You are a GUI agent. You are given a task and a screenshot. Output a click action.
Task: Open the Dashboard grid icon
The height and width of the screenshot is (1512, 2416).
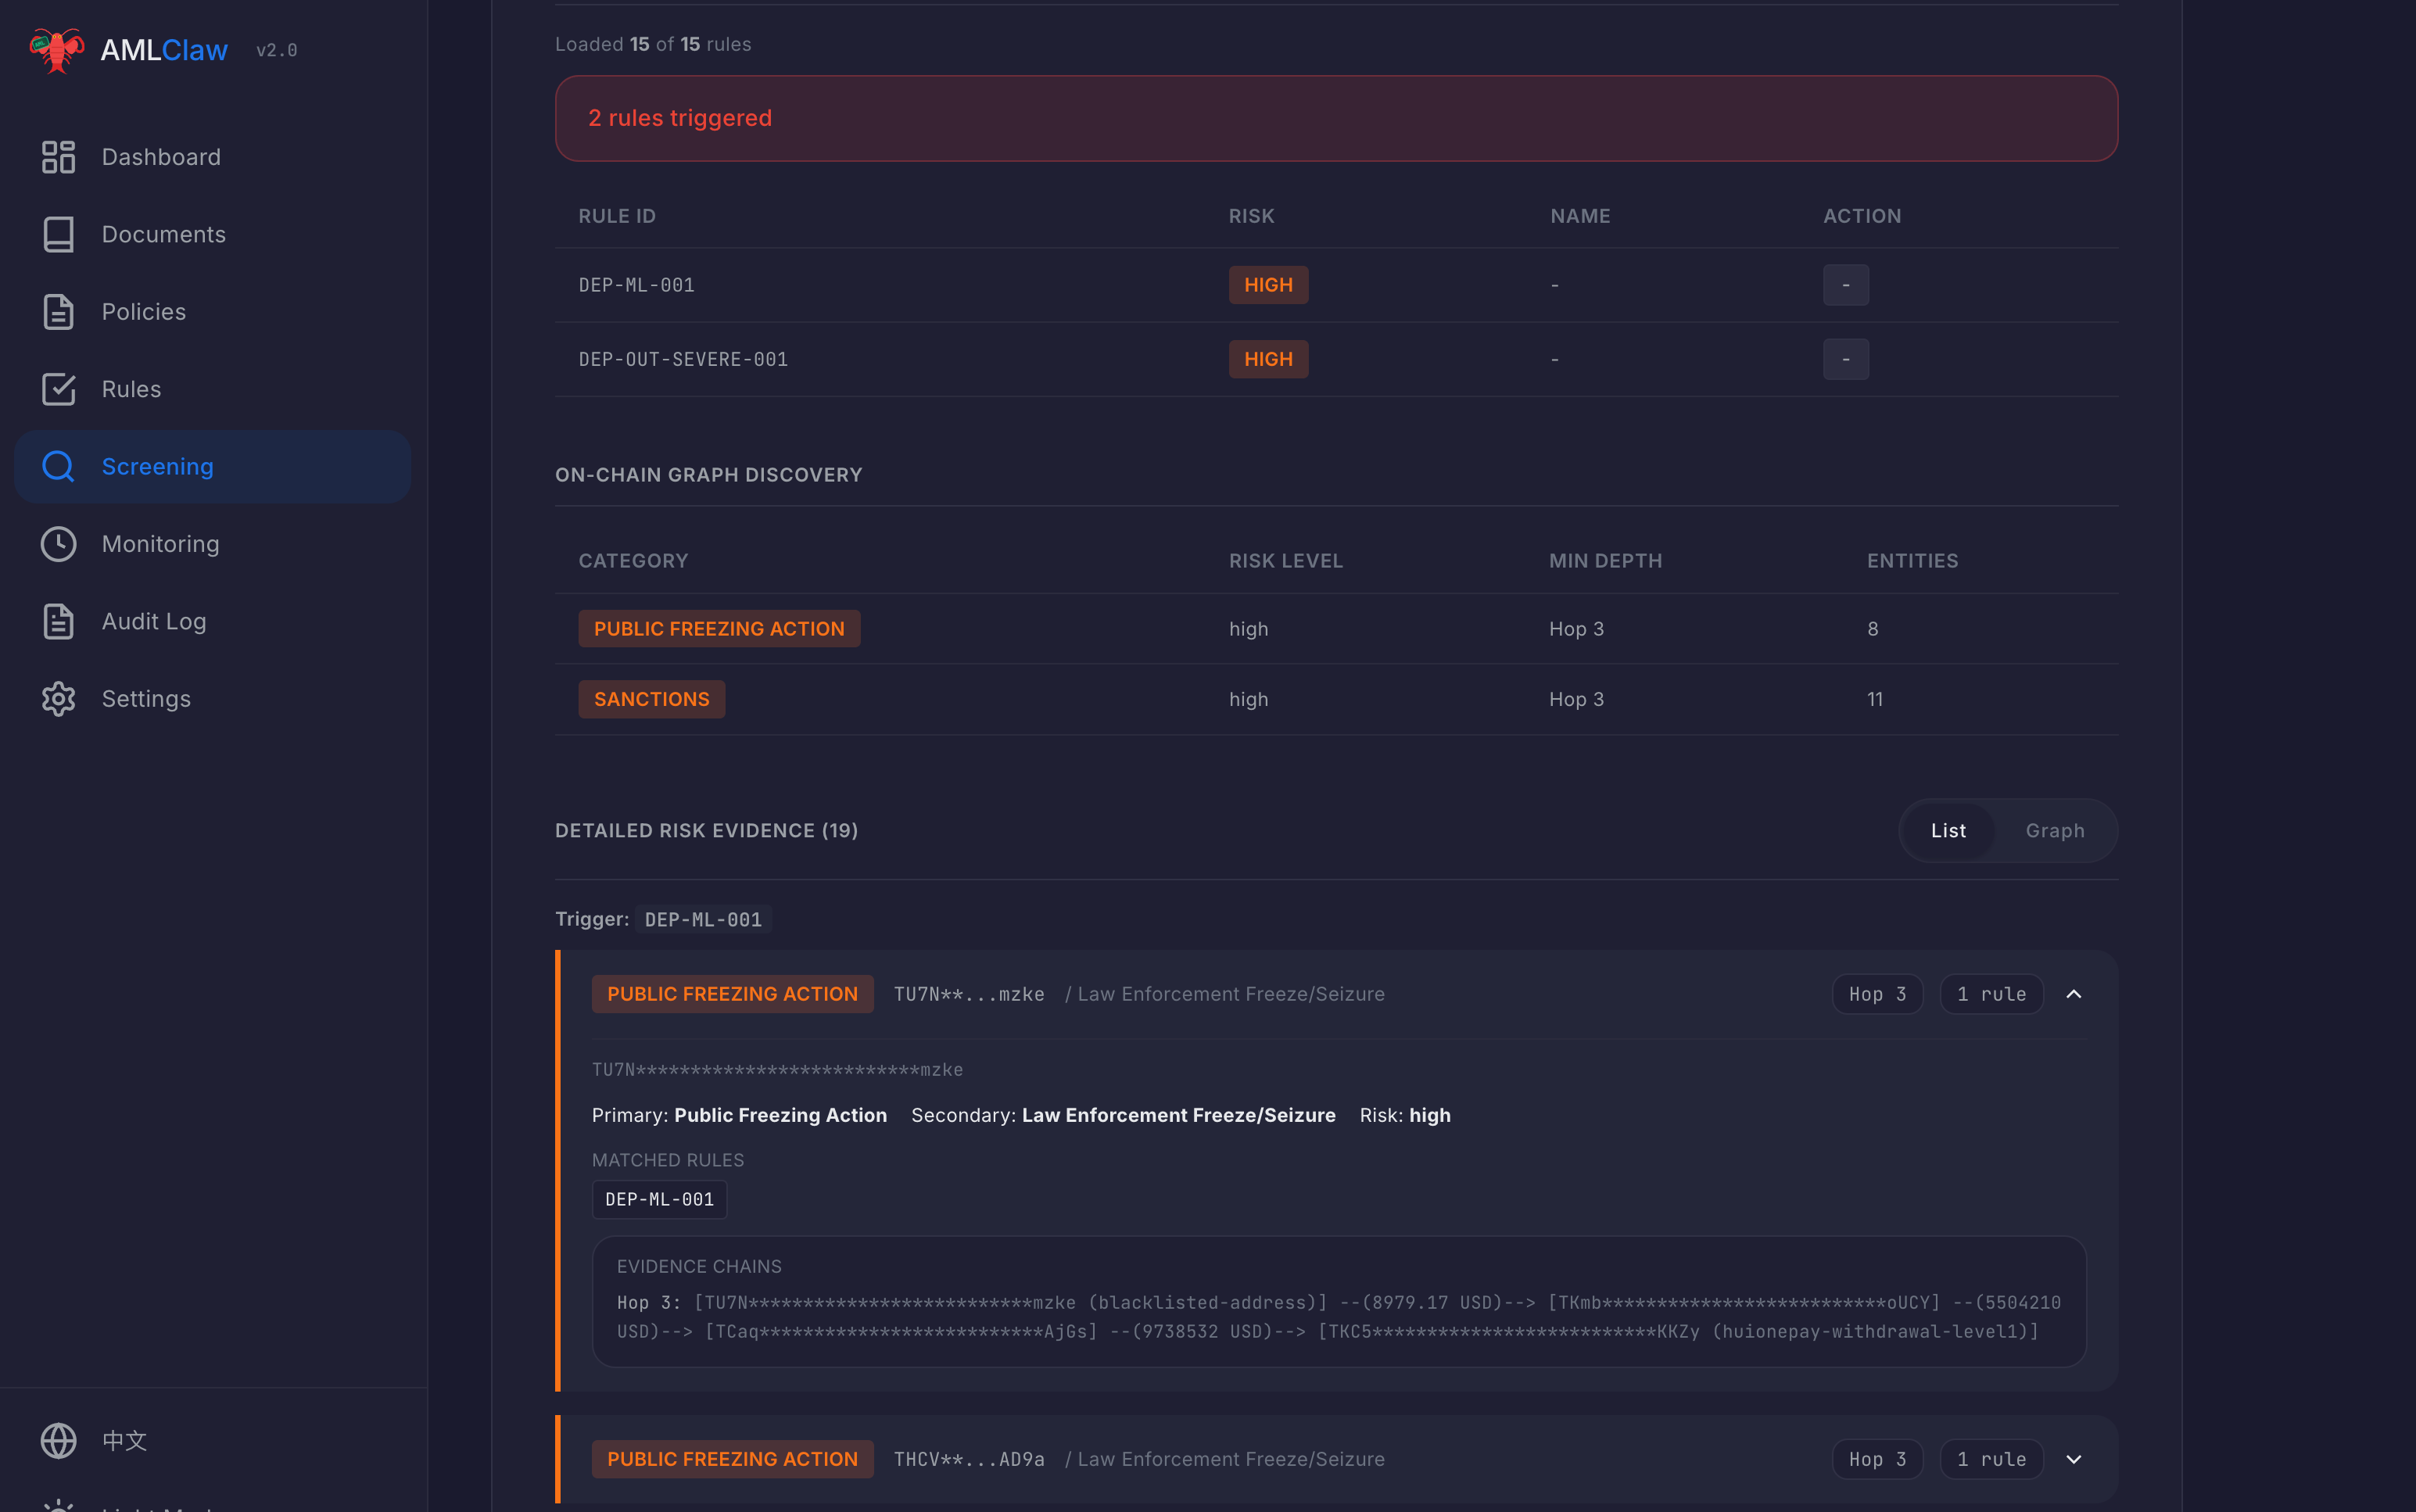[58, 157]
